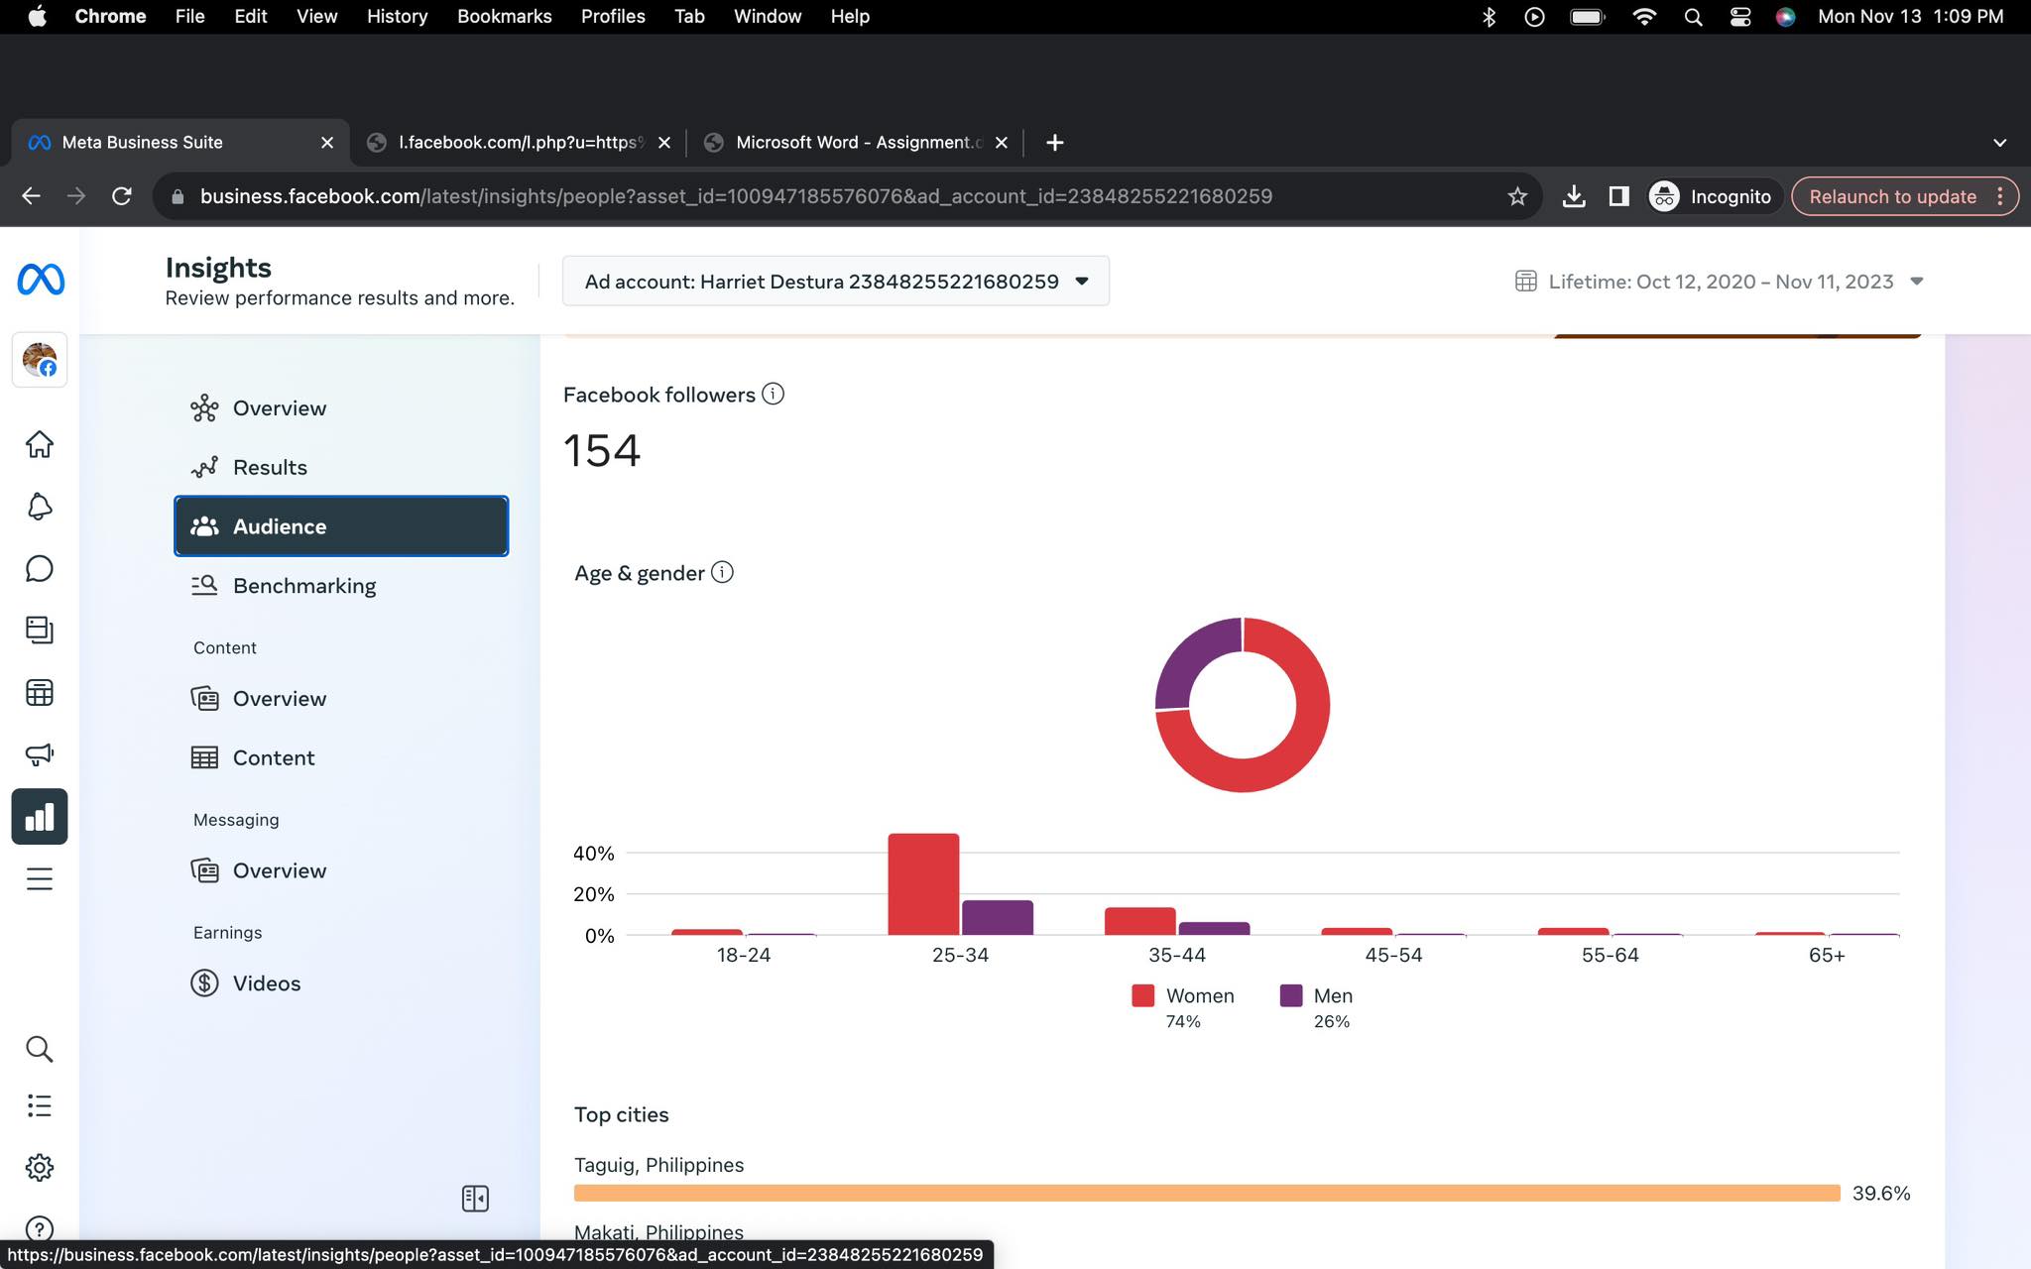
Task: Collapse the Insights navigation panel
Action: coord(475,1199)
